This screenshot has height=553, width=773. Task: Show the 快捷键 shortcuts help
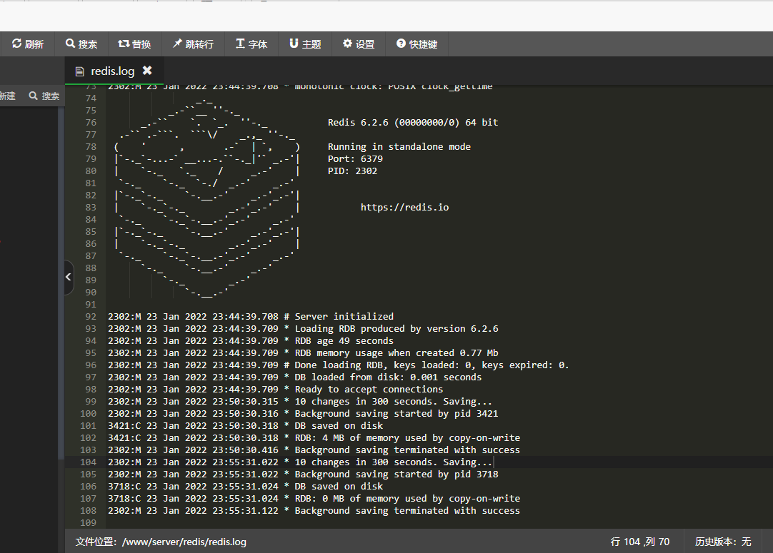click(417, 44)
